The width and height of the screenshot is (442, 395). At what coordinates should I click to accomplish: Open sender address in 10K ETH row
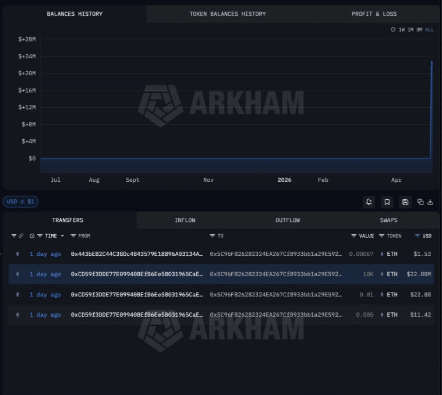click(x=137, y=274)
